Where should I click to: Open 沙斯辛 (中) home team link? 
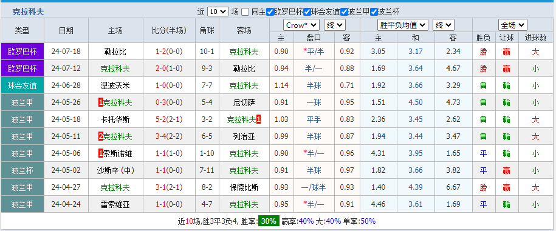[115, 170]
